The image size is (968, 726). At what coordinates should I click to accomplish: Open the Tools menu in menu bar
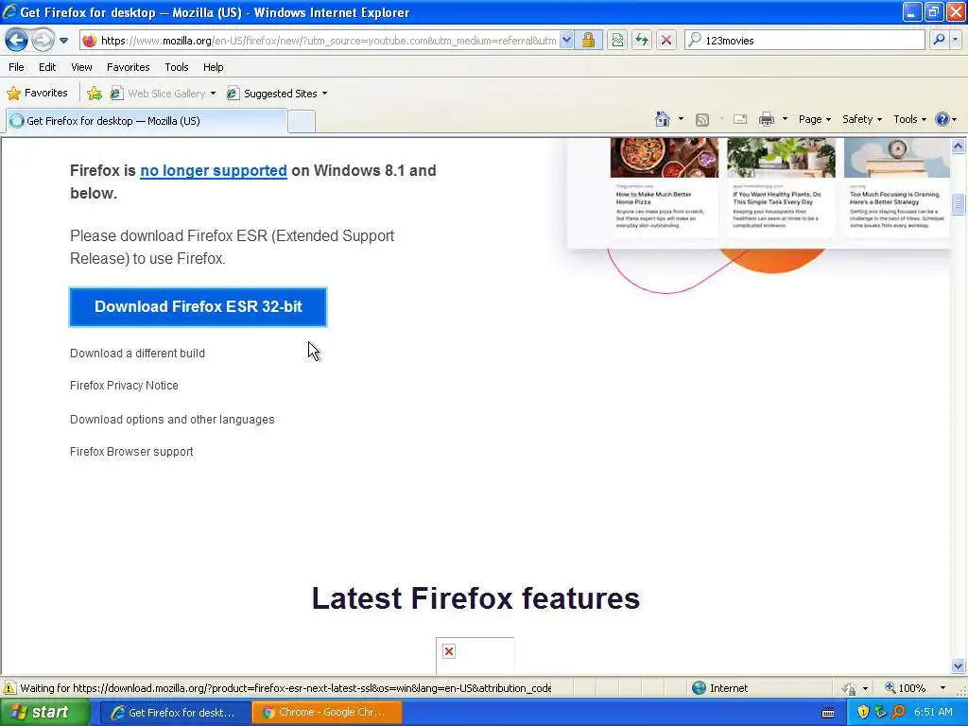coord(177,67)
